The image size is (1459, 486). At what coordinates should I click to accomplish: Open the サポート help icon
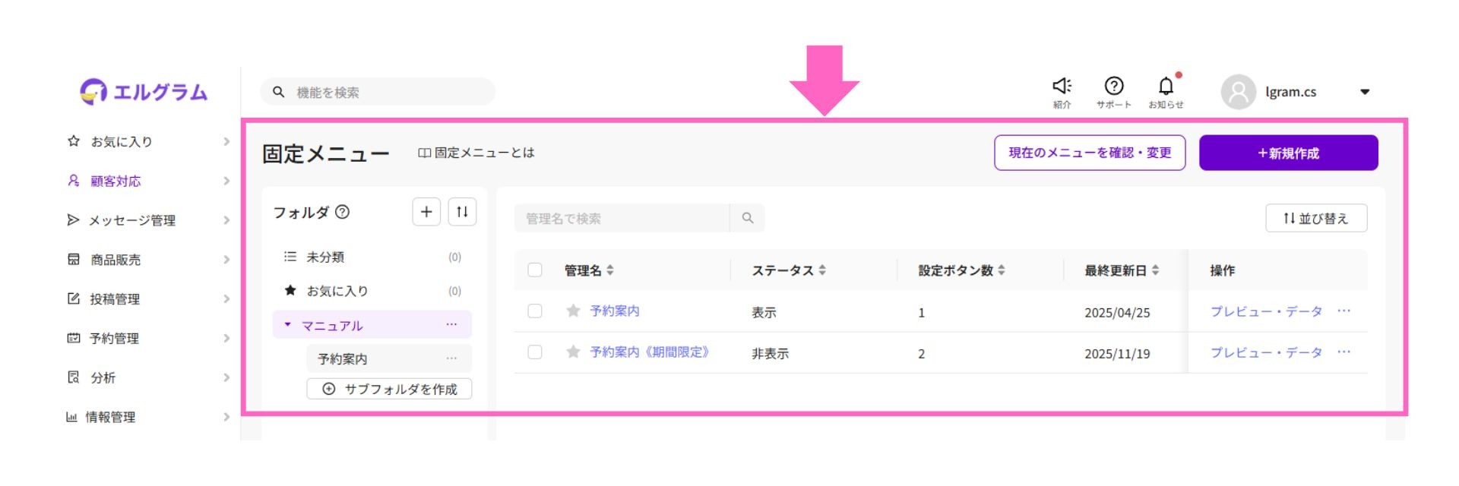click(1113, 87)
